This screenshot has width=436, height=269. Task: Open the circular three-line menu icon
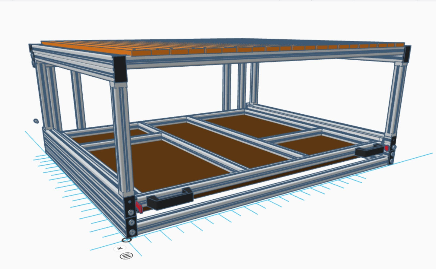point(126,256)
